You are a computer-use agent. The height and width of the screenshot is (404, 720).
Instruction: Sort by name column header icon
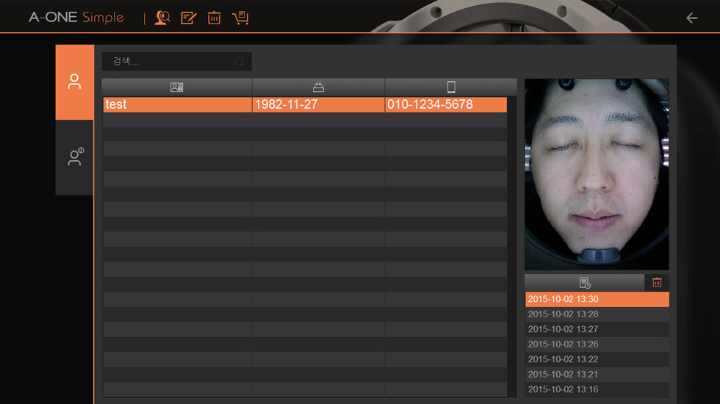pyautogui.click(x=177, y=87)
